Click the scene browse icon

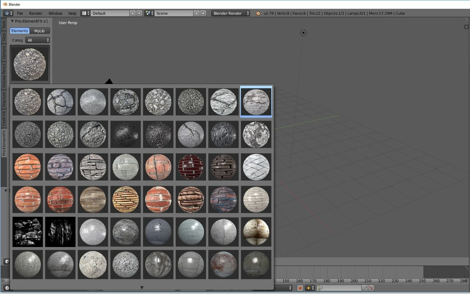pyautogui.click(x=149, y=13)
